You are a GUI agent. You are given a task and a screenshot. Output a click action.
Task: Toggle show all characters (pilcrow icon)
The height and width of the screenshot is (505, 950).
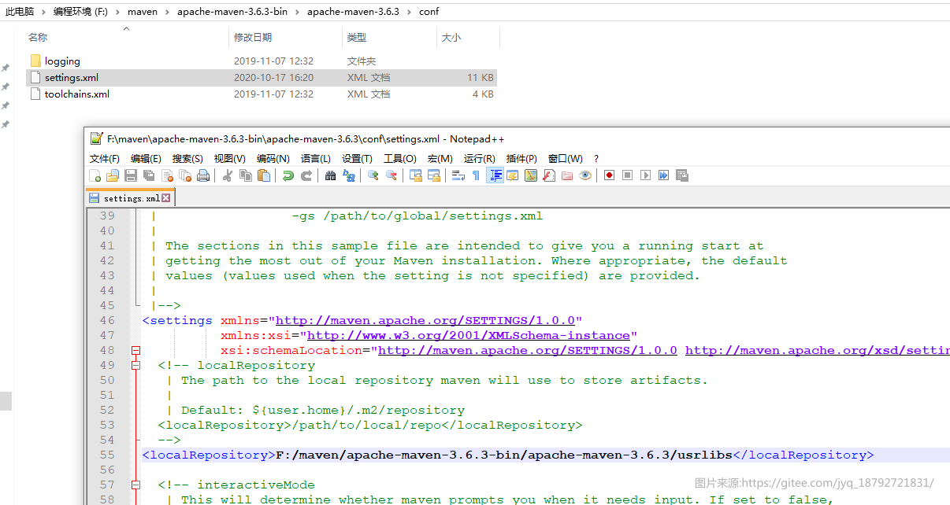[x=476, y=175]
